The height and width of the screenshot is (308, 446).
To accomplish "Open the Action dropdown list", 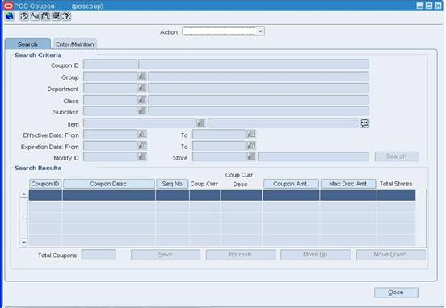I will 260,31.
